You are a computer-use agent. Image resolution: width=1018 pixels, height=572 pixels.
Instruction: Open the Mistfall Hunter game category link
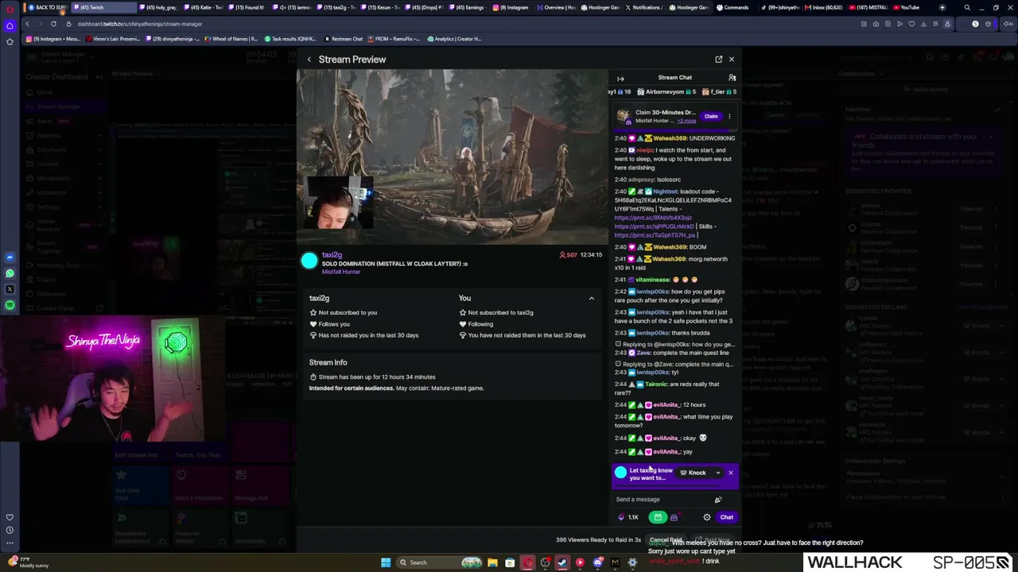coord(341,272)
